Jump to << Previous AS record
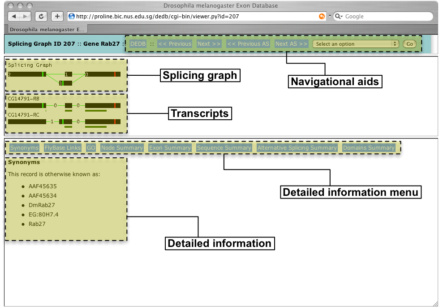This screenshot has height=307, width=439. (x=248, y=44)
